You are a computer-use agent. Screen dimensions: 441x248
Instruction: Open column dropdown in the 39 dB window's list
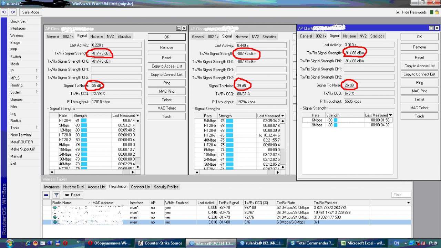coord(283,116)
